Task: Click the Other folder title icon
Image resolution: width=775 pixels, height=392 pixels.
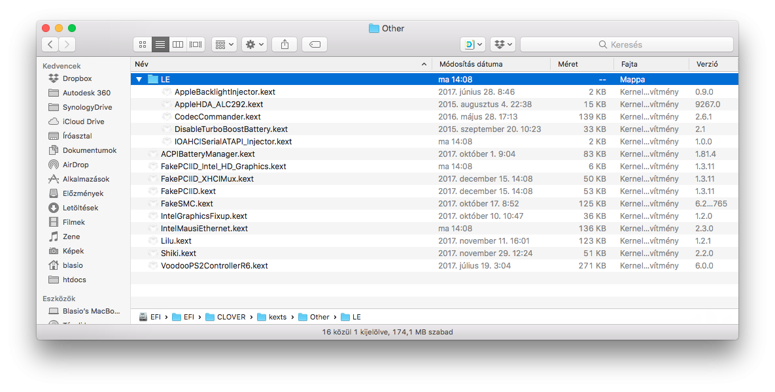Action: [373, 28]
